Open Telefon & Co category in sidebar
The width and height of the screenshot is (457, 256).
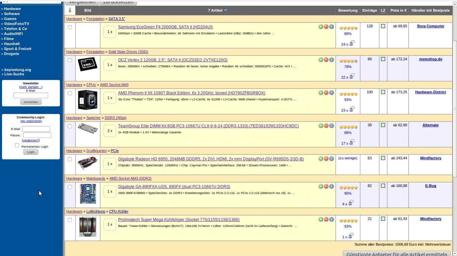(x=15, y=29)
